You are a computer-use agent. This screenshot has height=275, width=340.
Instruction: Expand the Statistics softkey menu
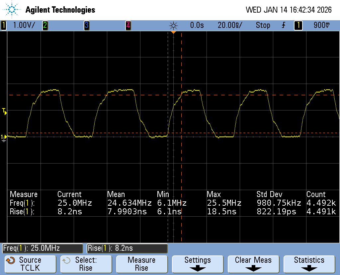[309, 264]
